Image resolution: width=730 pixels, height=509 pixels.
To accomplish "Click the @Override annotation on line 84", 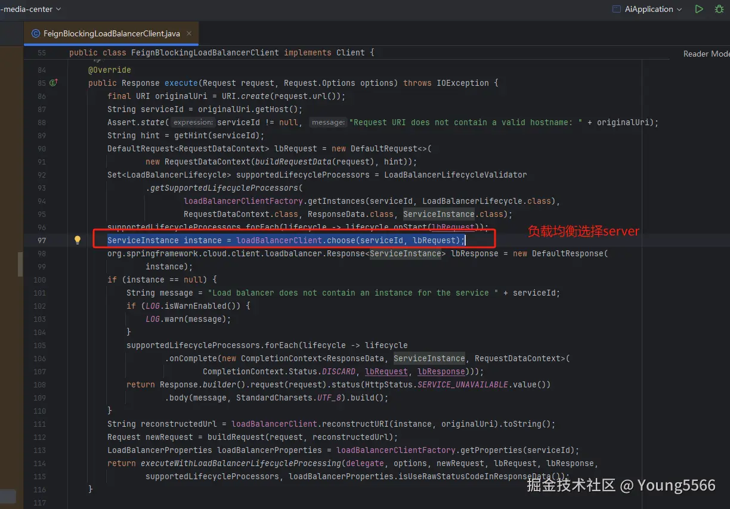I will pyautogui.click(x=110, y=70).
